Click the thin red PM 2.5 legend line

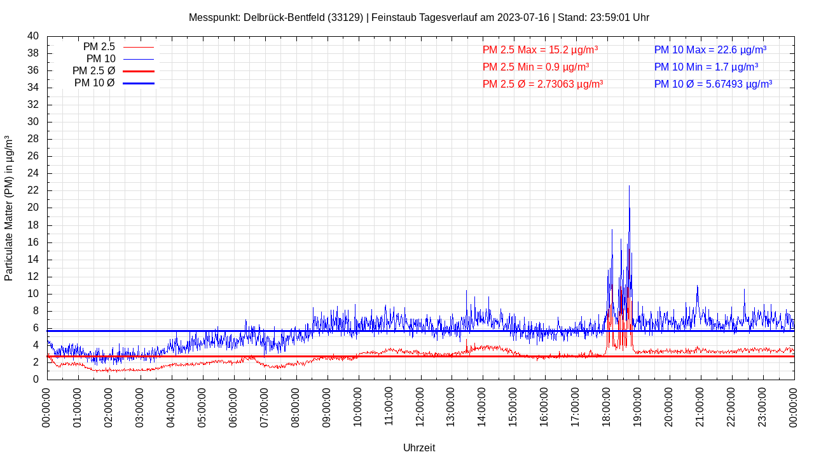point(138,47)
